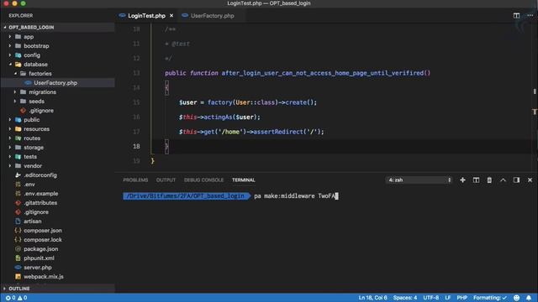
Task: Split the terminal pane
Action: (x=476, y=180)
